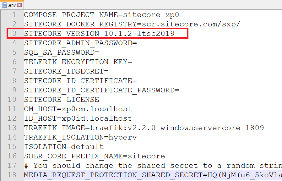Select line number 1 in the gutter
Viewport: 282px width, 181px height.
pyautogui.click(x=14, y=15)
